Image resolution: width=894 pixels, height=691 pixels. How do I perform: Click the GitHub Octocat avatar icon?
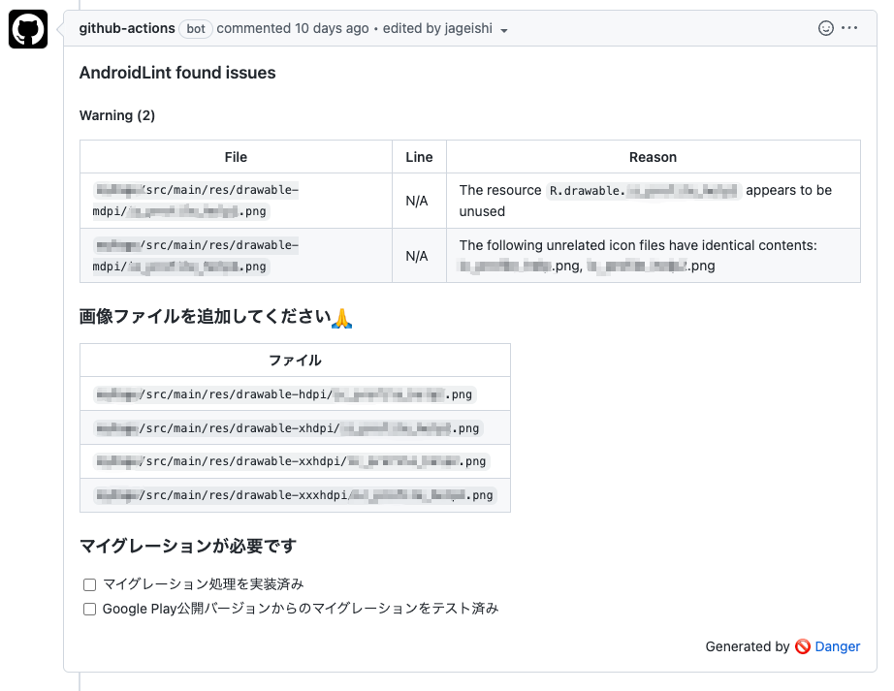click(28, 29)
